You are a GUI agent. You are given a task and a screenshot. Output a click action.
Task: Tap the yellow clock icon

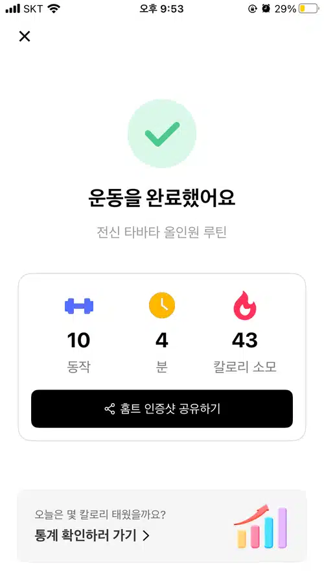click(162, 306)
